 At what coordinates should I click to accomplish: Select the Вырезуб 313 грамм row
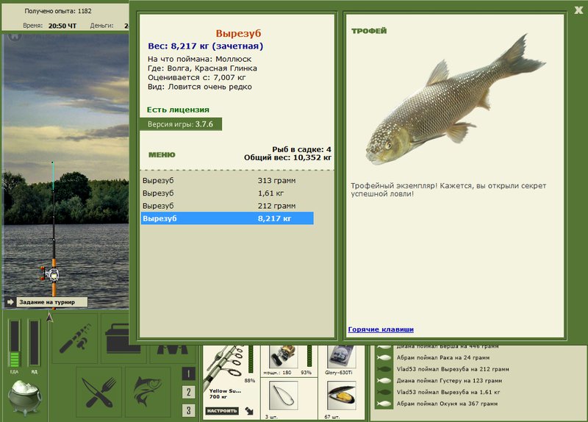(227, 180)
